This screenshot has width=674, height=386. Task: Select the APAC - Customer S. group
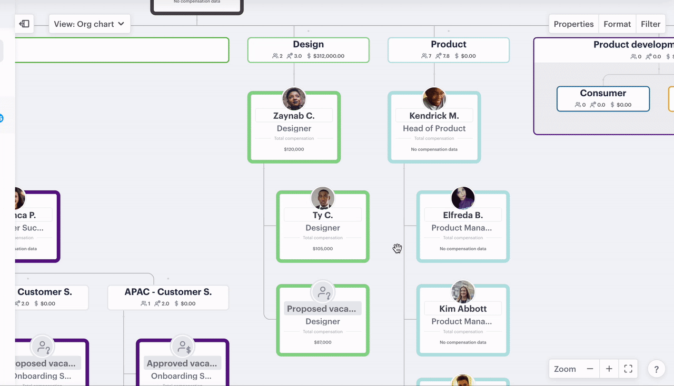168,297
